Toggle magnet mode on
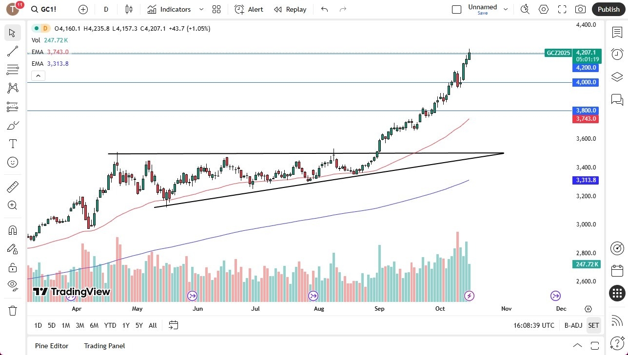The height and width of the screenshot is (355, 628). point(13,230)
